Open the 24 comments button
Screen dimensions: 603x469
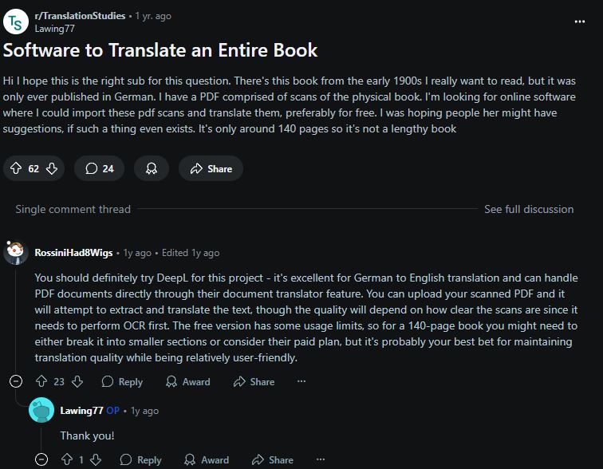[99, 168]
